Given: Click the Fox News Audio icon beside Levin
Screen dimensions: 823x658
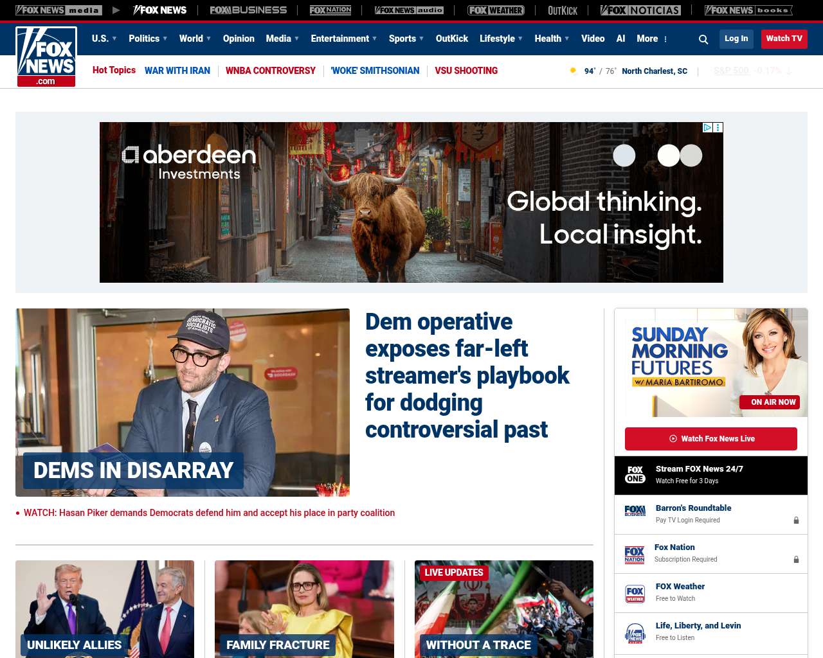Looking at the screenshot, I should (635, 633).
